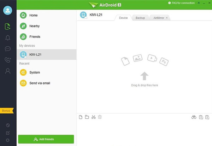Click the last clipboard icon at right

click(207, 117)
